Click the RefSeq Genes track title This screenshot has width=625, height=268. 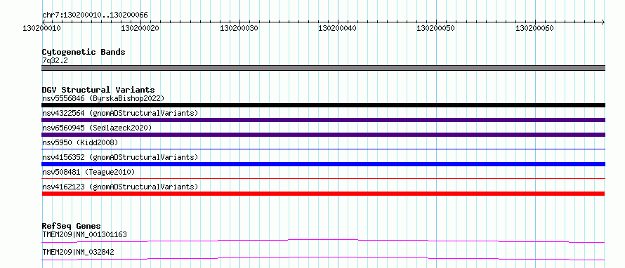[x=72, y=226]
